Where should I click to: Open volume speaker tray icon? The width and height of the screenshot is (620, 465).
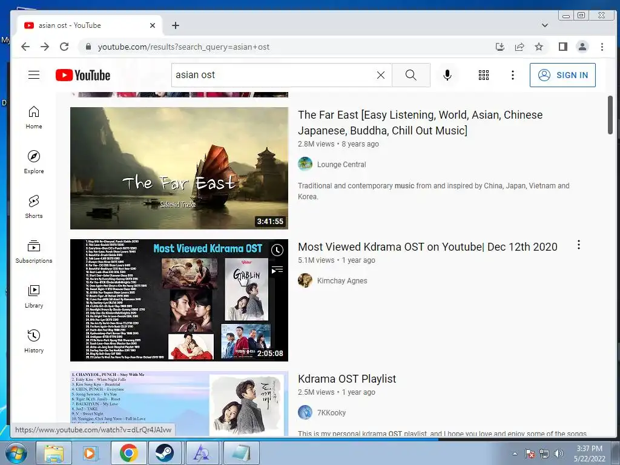click(558, 453)
